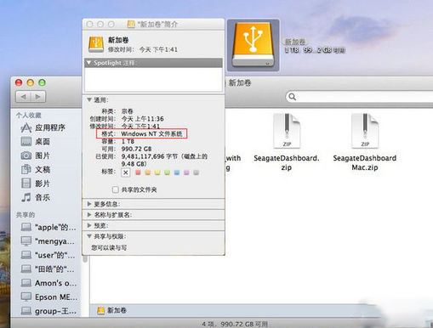433x328 pixels.
Task: Select the shared computer "apple"的… icon
Action: click(x=26, y=227)
